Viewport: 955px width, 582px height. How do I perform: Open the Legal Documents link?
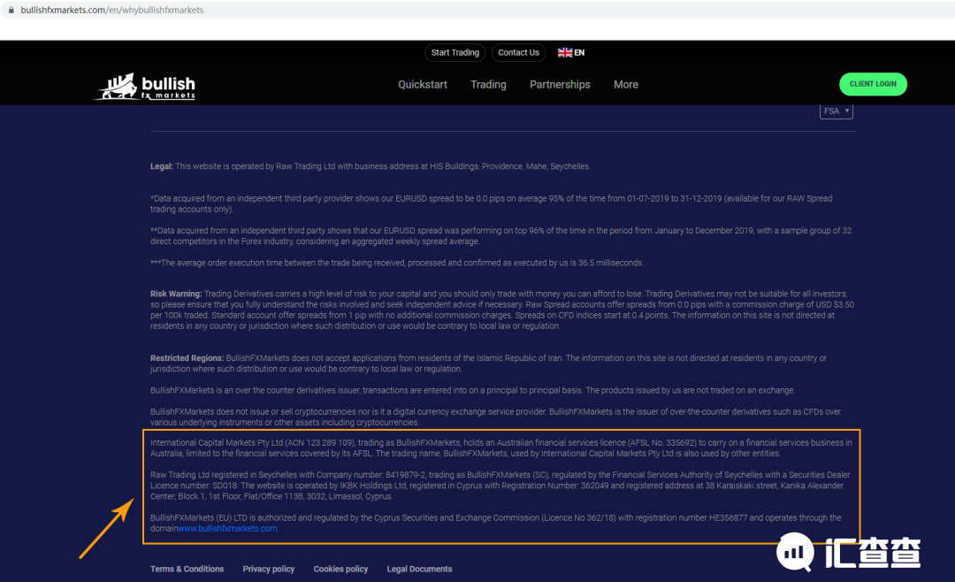coord(420,569)
